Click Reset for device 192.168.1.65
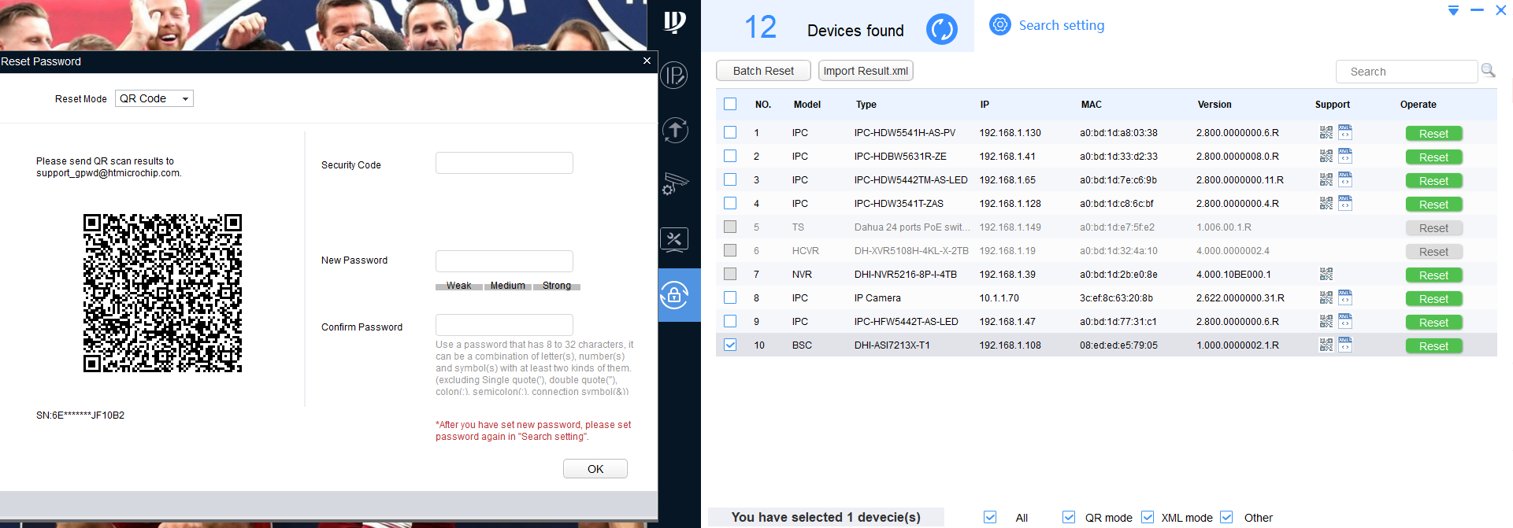 pos(1433,181)
